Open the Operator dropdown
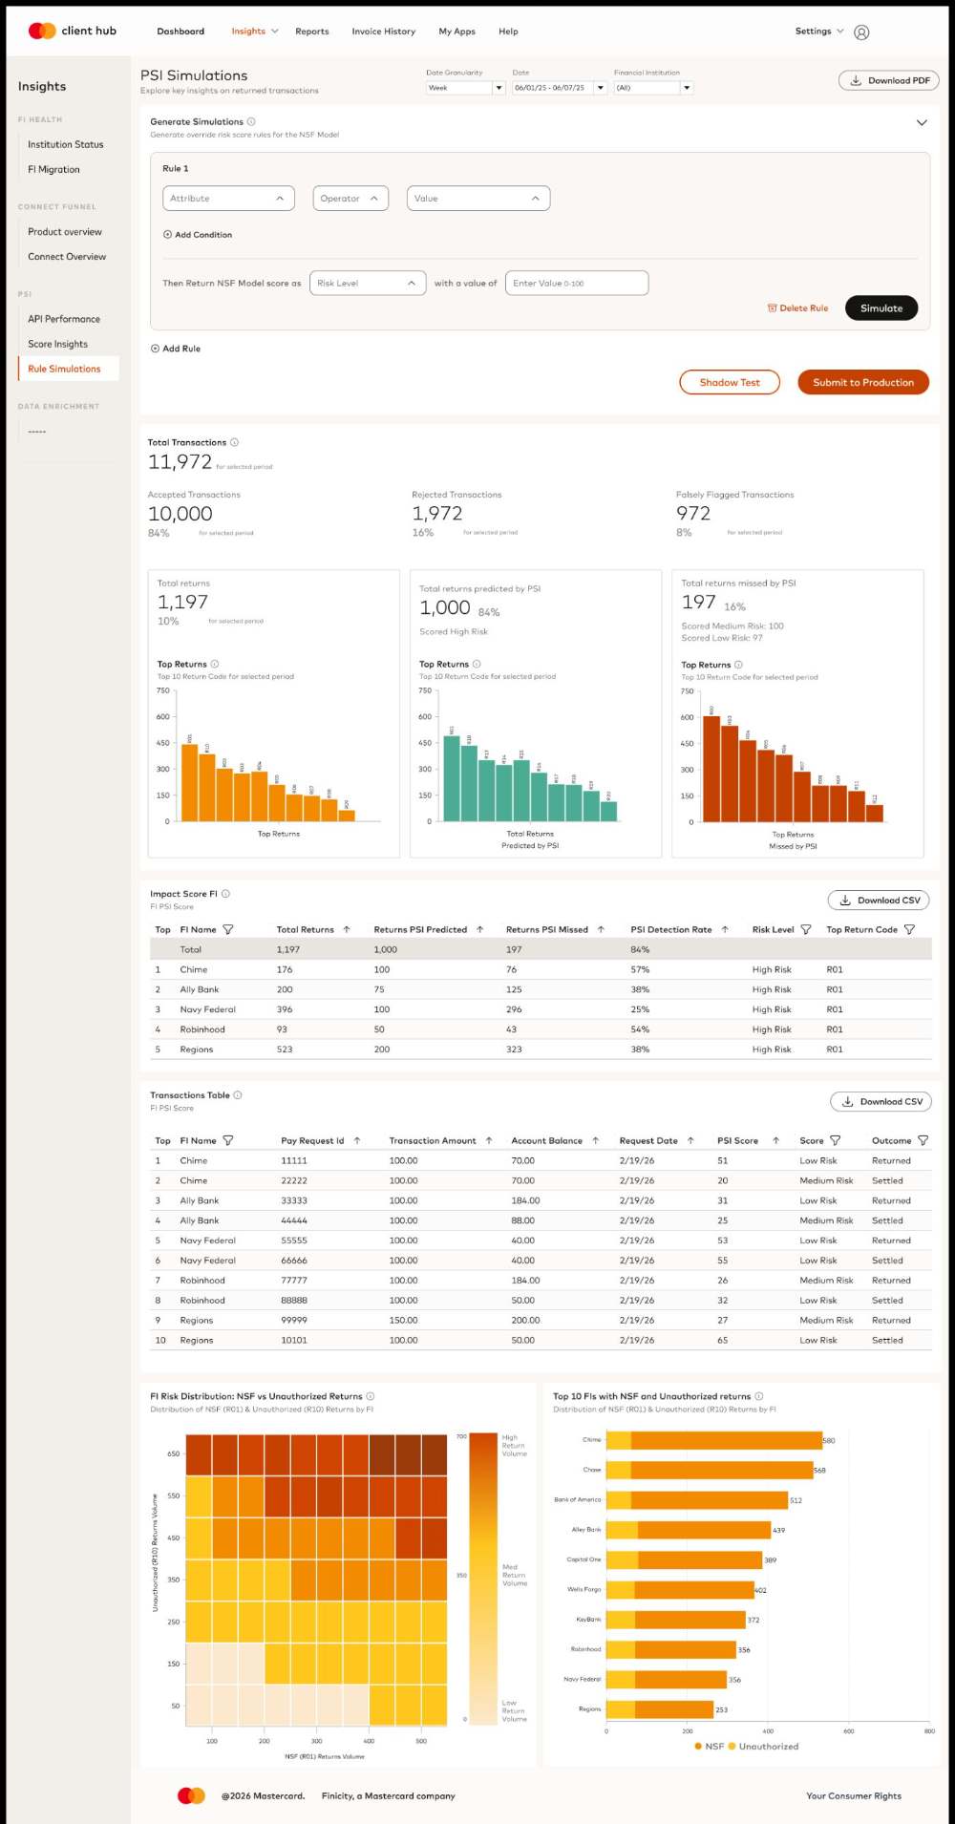The width and height of the screenshot is (955, 1824). coord(350,199)
